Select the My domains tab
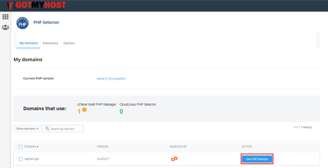The width and height of the screenshot is (328, 168). tap(29, 43)
